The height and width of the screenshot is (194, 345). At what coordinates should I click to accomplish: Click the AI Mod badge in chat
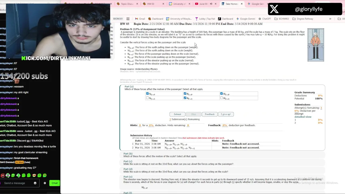coord(19,162)
